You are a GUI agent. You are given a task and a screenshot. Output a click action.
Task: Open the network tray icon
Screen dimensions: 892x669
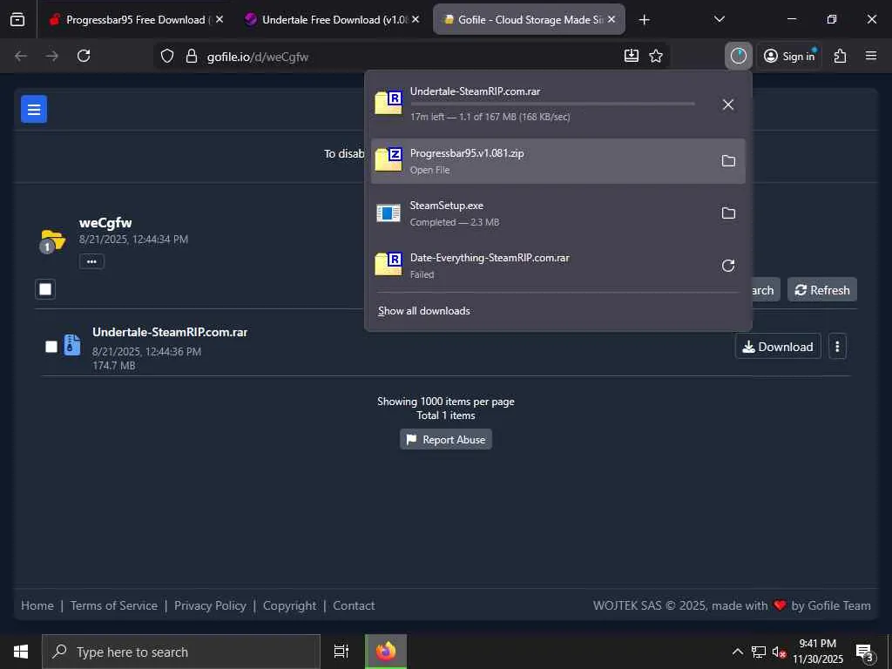(x=759, y=652)
